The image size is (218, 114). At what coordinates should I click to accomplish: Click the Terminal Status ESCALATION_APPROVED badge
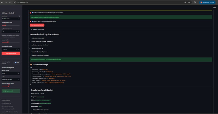(45, 103)
